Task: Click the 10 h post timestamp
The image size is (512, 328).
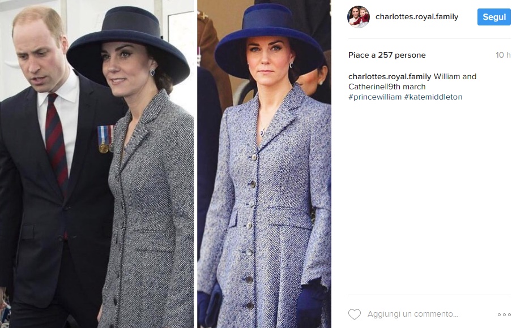Action: click(x=503, y=55)
